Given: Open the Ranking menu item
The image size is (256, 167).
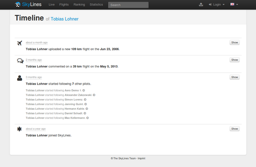Looking at the screenshot, I should pos(79,5).
